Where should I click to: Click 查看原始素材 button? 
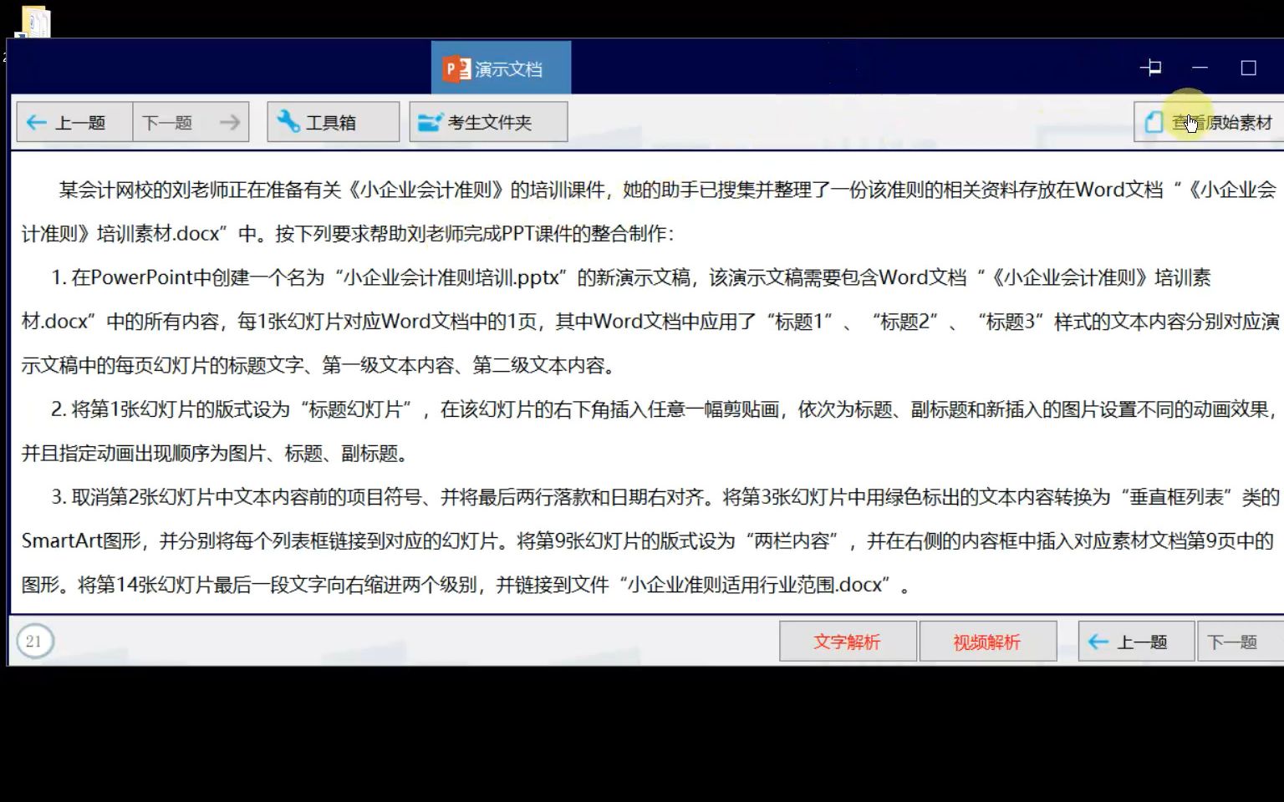pyautogui.click(x=1210, y=123)
